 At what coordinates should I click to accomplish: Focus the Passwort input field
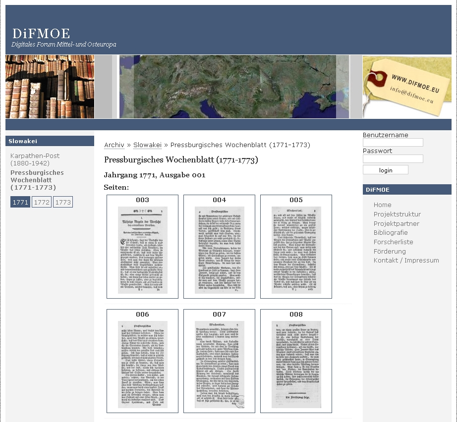(x=393, y=158)
